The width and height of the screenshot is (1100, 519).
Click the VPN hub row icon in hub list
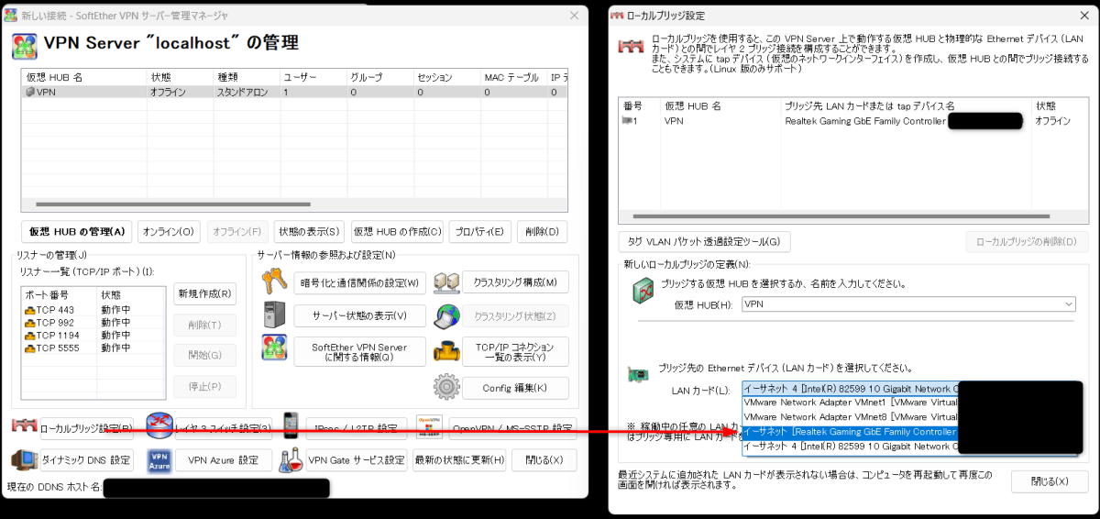[30, 92]
